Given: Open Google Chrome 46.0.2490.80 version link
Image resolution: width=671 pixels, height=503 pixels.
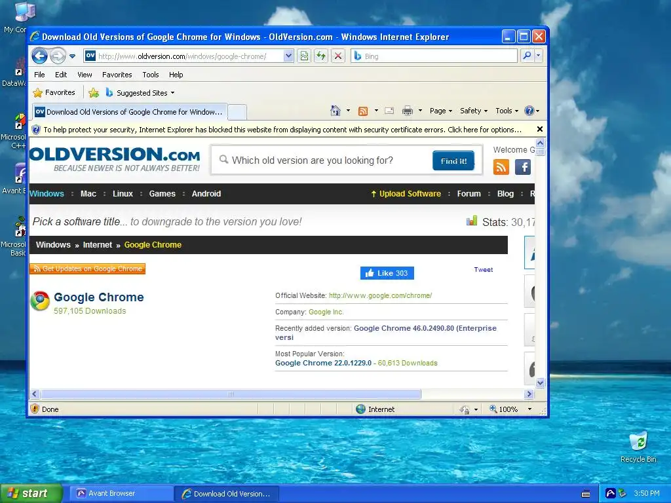Looking at the screenshot, I should coord(385,333).
